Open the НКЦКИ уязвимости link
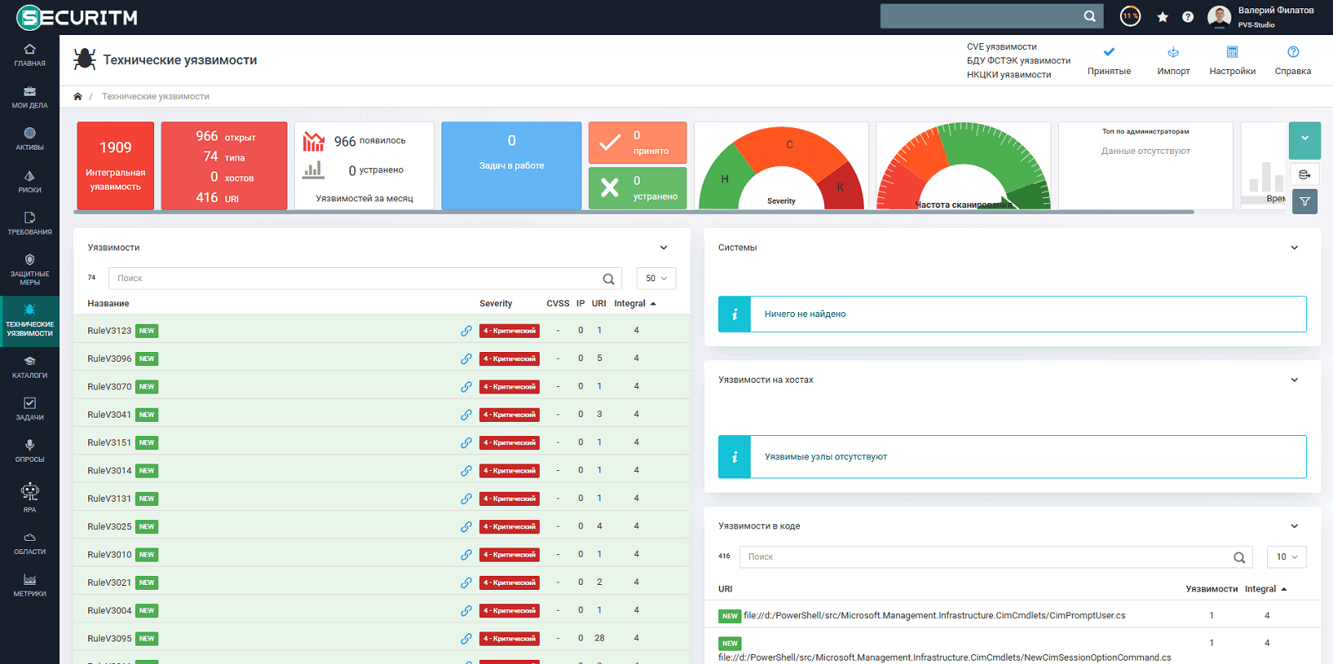 [x=1009, y=75]
